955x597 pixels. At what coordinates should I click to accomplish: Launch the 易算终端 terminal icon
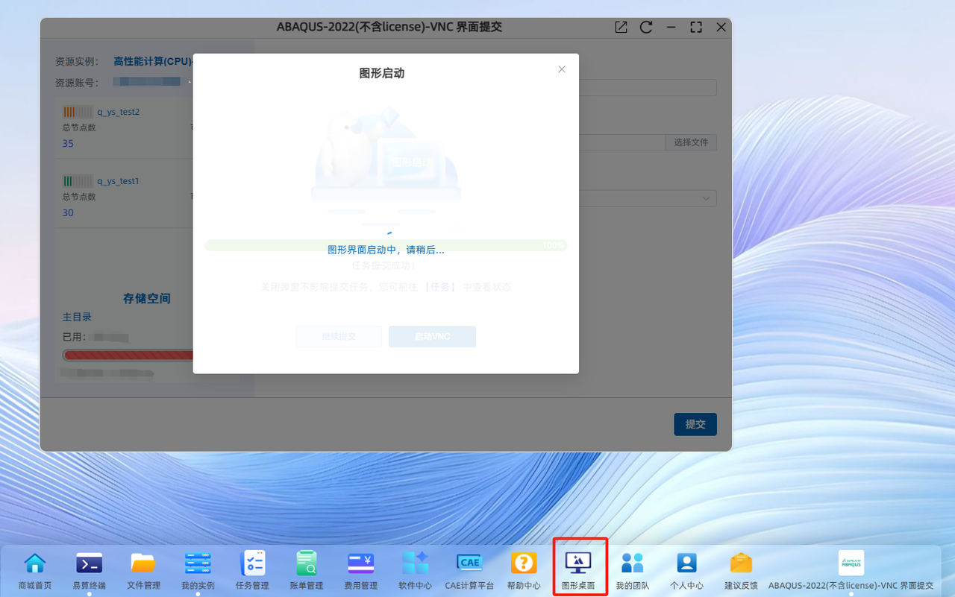pyautogui.click(x=90, y=563)
